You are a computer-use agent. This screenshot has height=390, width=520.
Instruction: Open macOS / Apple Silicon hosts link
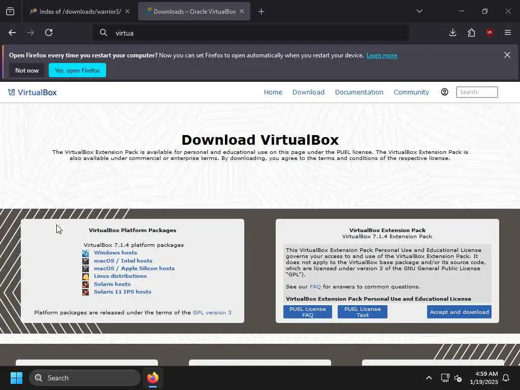134,268
